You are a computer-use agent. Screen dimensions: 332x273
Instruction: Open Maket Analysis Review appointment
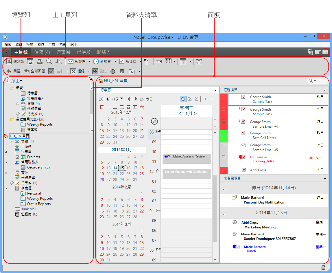coord(186,159)
